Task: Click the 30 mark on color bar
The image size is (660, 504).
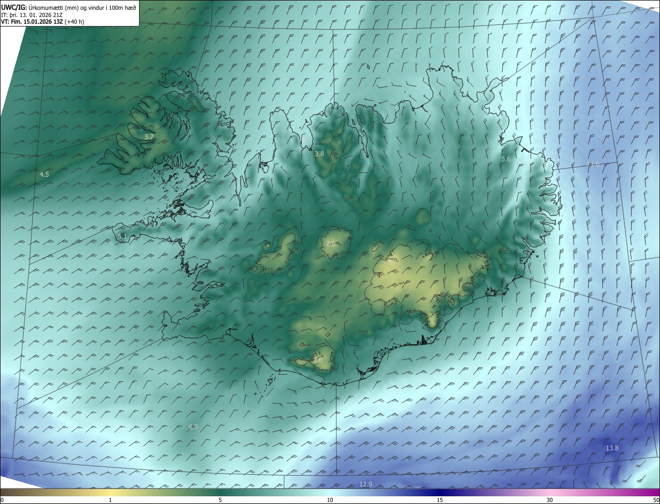Action: click(550, 500)
